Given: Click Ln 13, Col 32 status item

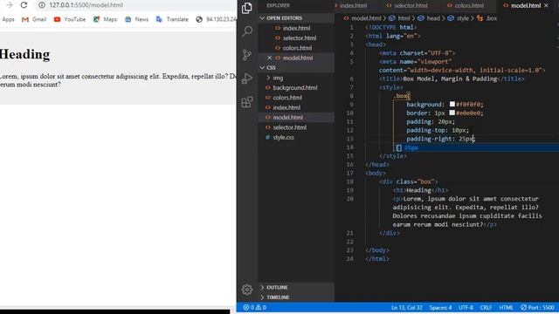Looking at the screenshot, I should click(407, 307).
